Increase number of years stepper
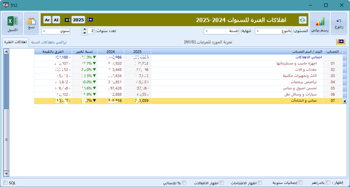The image size is (350, 187). coord(84,29)
